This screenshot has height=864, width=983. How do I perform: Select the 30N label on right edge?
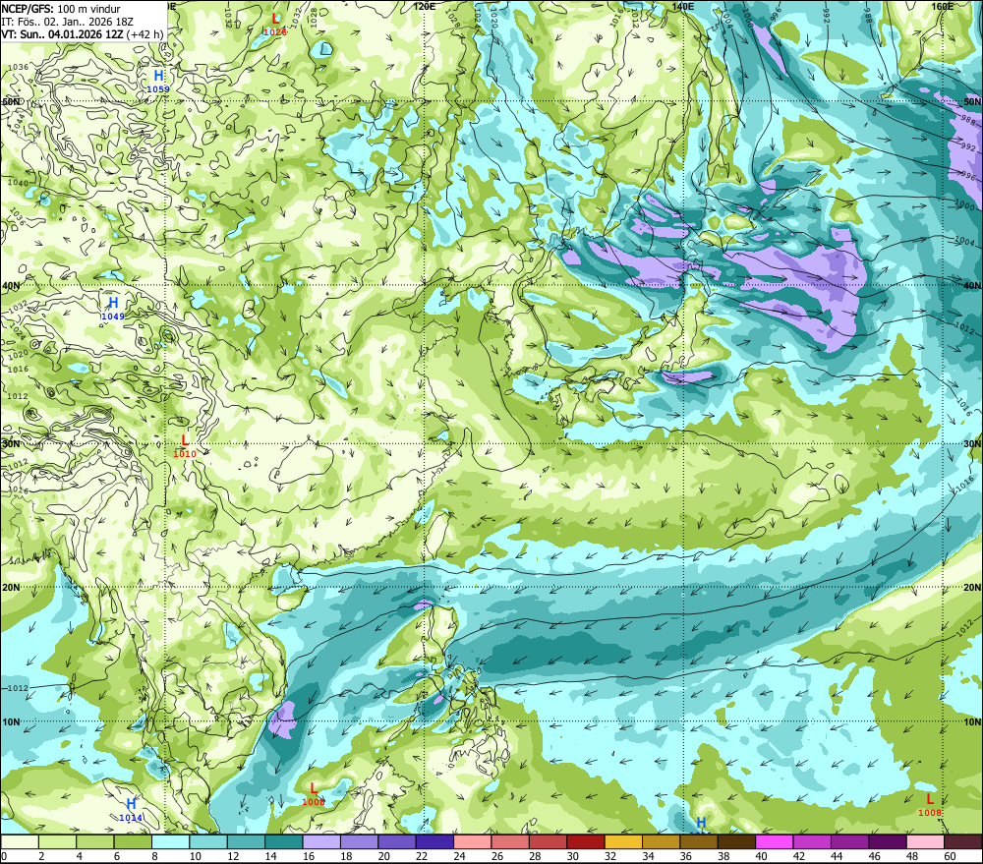(972, 444)
